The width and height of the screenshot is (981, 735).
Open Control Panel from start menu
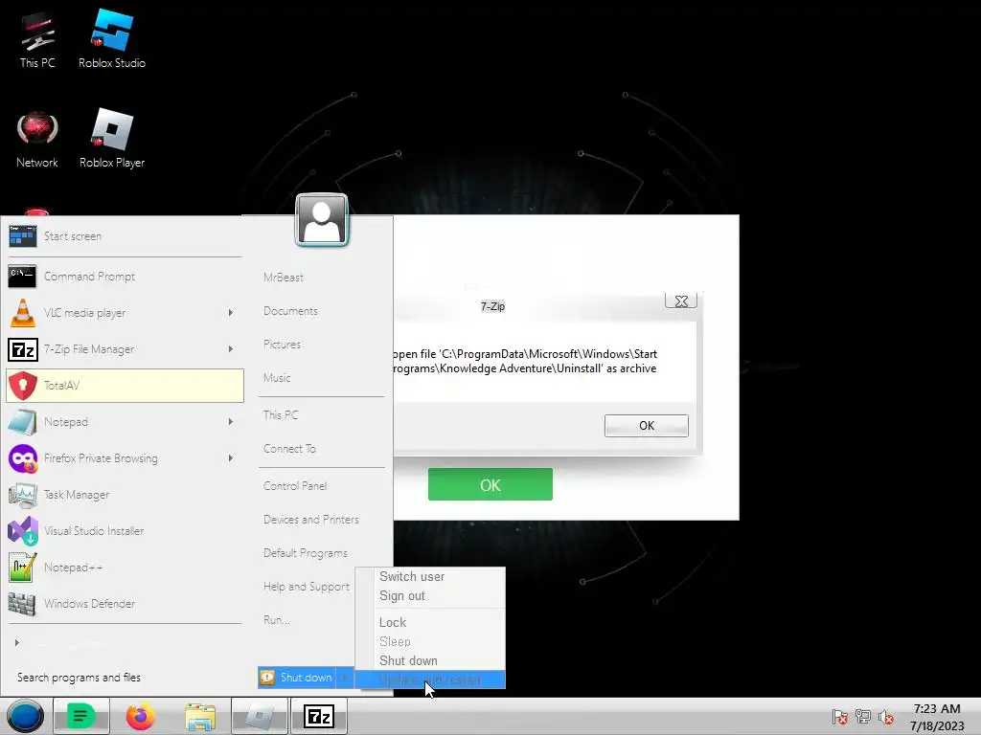[x=295, y=485]
